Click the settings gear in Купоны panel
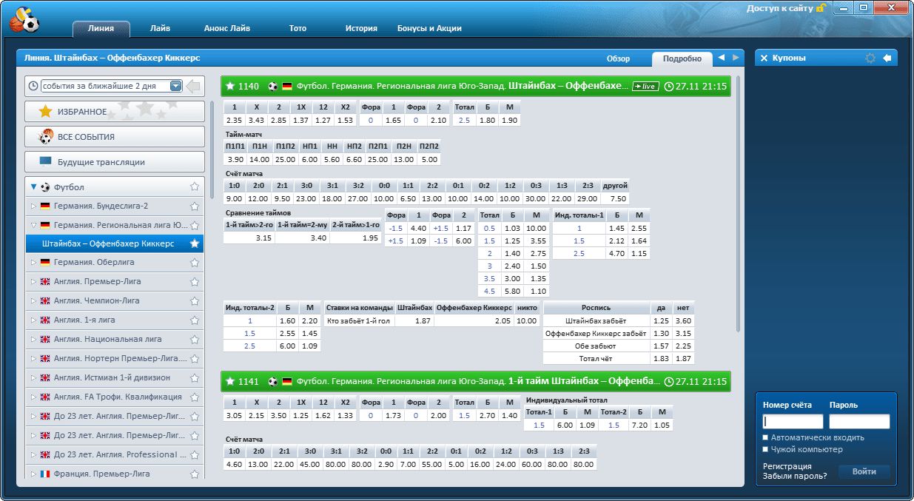The height and width of the screenshot is (501, 914). tap(870, 58)
